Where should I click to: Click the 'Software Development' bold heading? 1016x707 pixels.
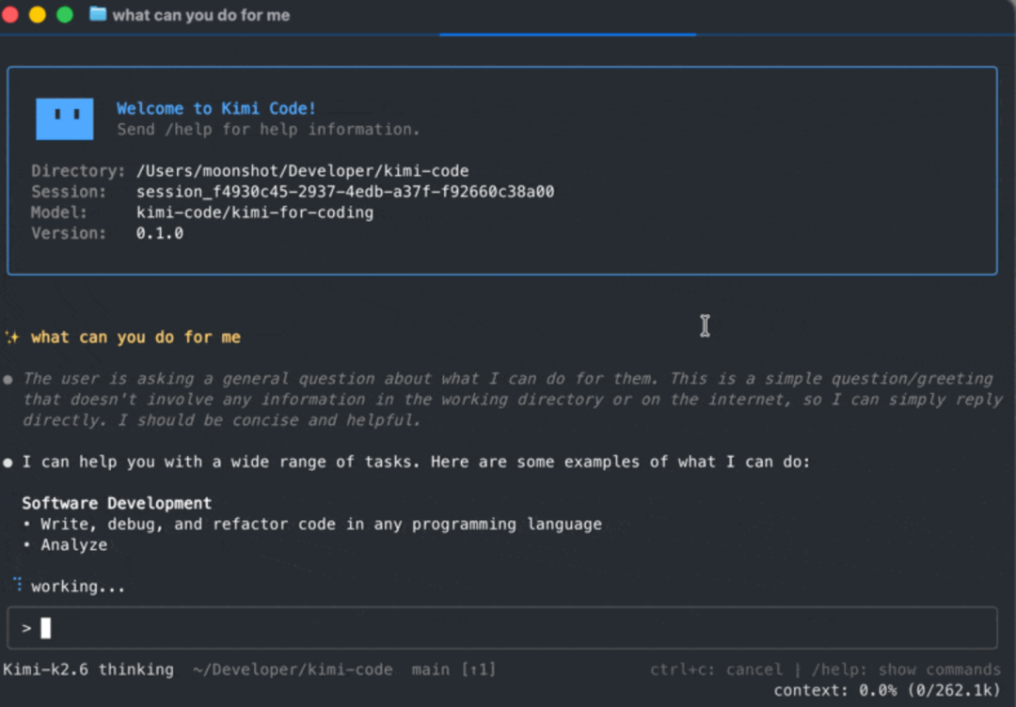pyautogui.click(x=117, y=503)
